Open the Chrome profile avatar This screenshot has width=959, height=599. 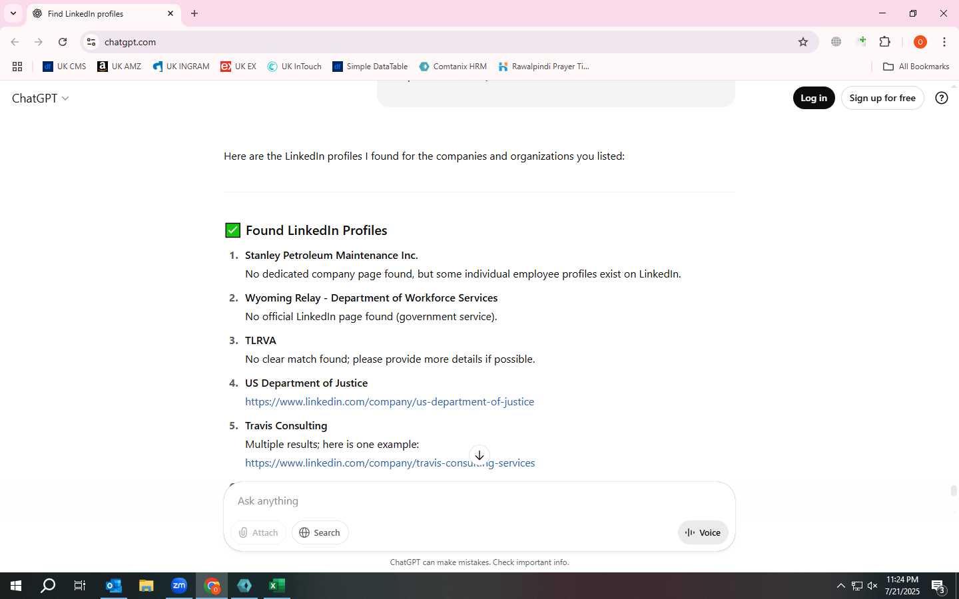click(x=920, y=42)
